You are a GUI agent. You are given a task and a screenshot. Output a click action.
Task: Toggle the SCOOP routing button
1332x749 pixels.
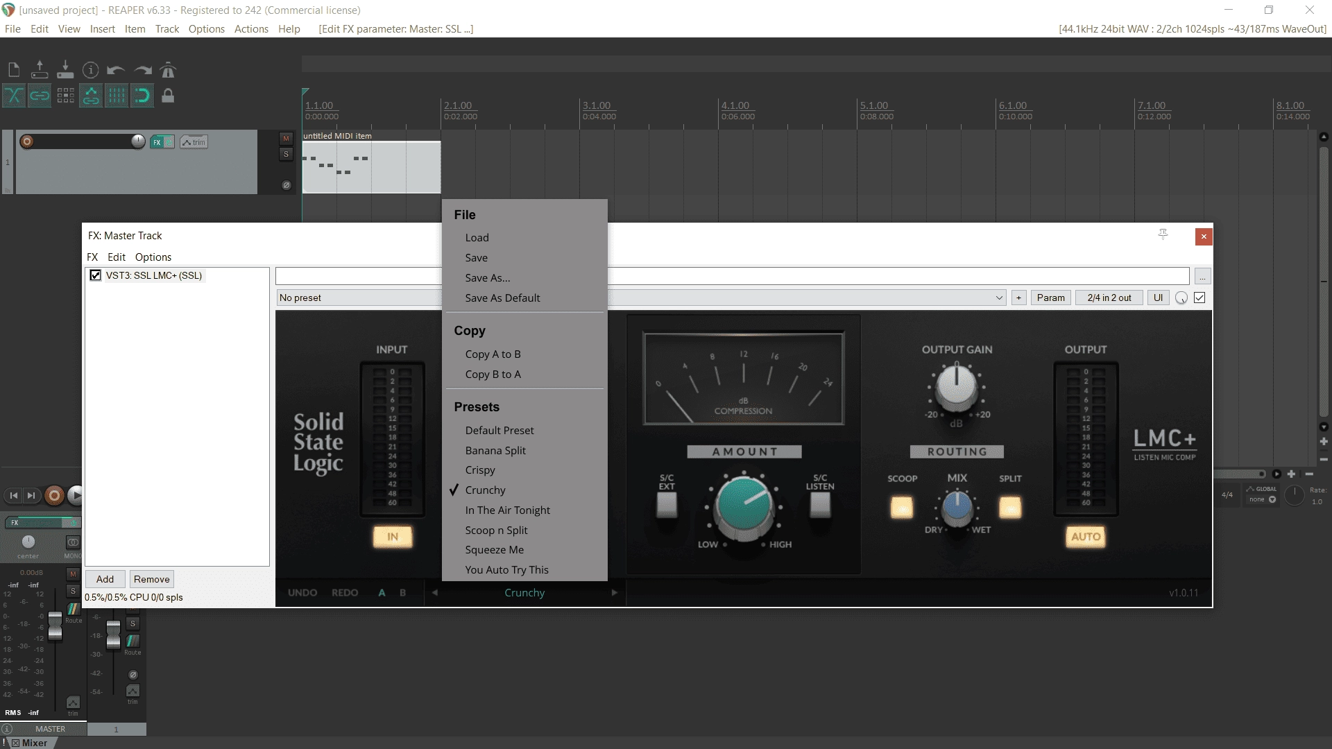[x=901, y=508]
